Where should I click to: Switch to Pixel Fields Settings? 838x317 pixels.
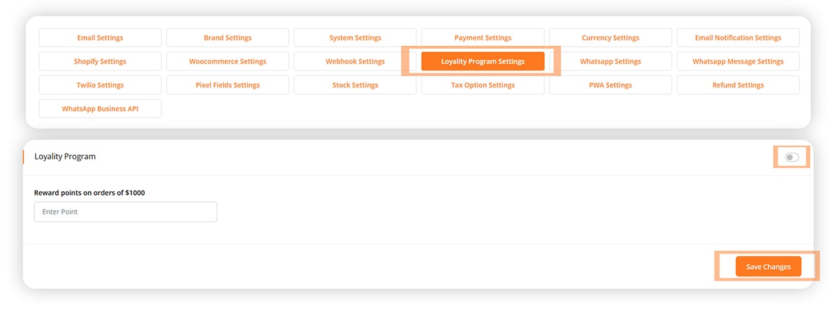pos(228,85)
